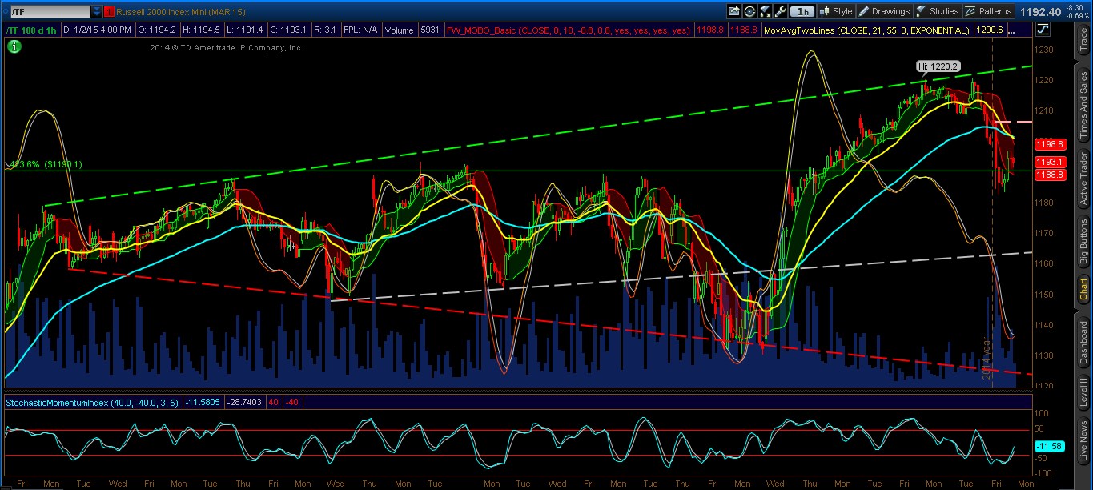This screenshot has width=1093, height=490.
Task: Click the TD Ameritrade copyright text
Action: pos(227,48)
